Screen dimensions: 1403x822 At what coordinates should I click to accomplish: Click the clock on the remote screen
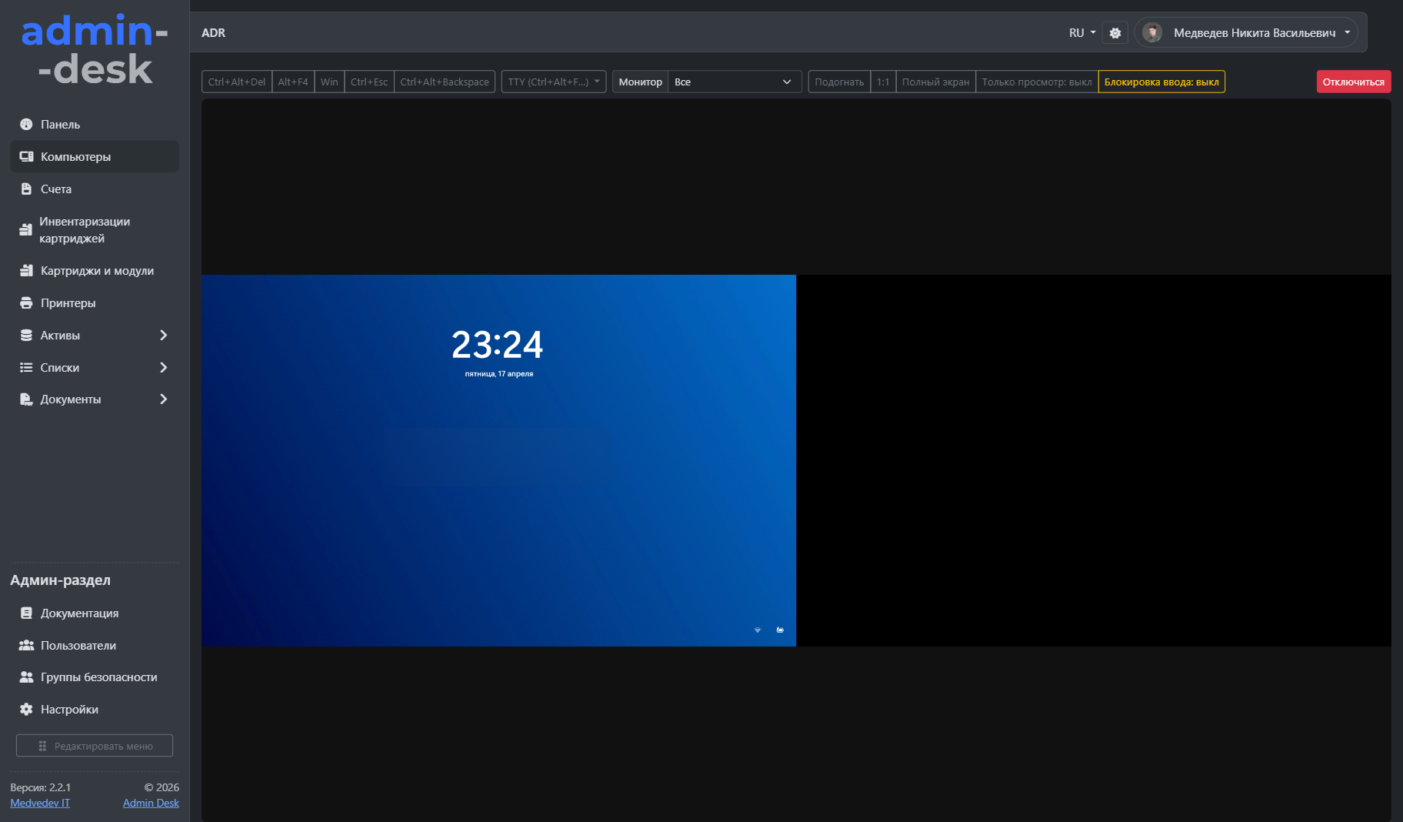497,345
